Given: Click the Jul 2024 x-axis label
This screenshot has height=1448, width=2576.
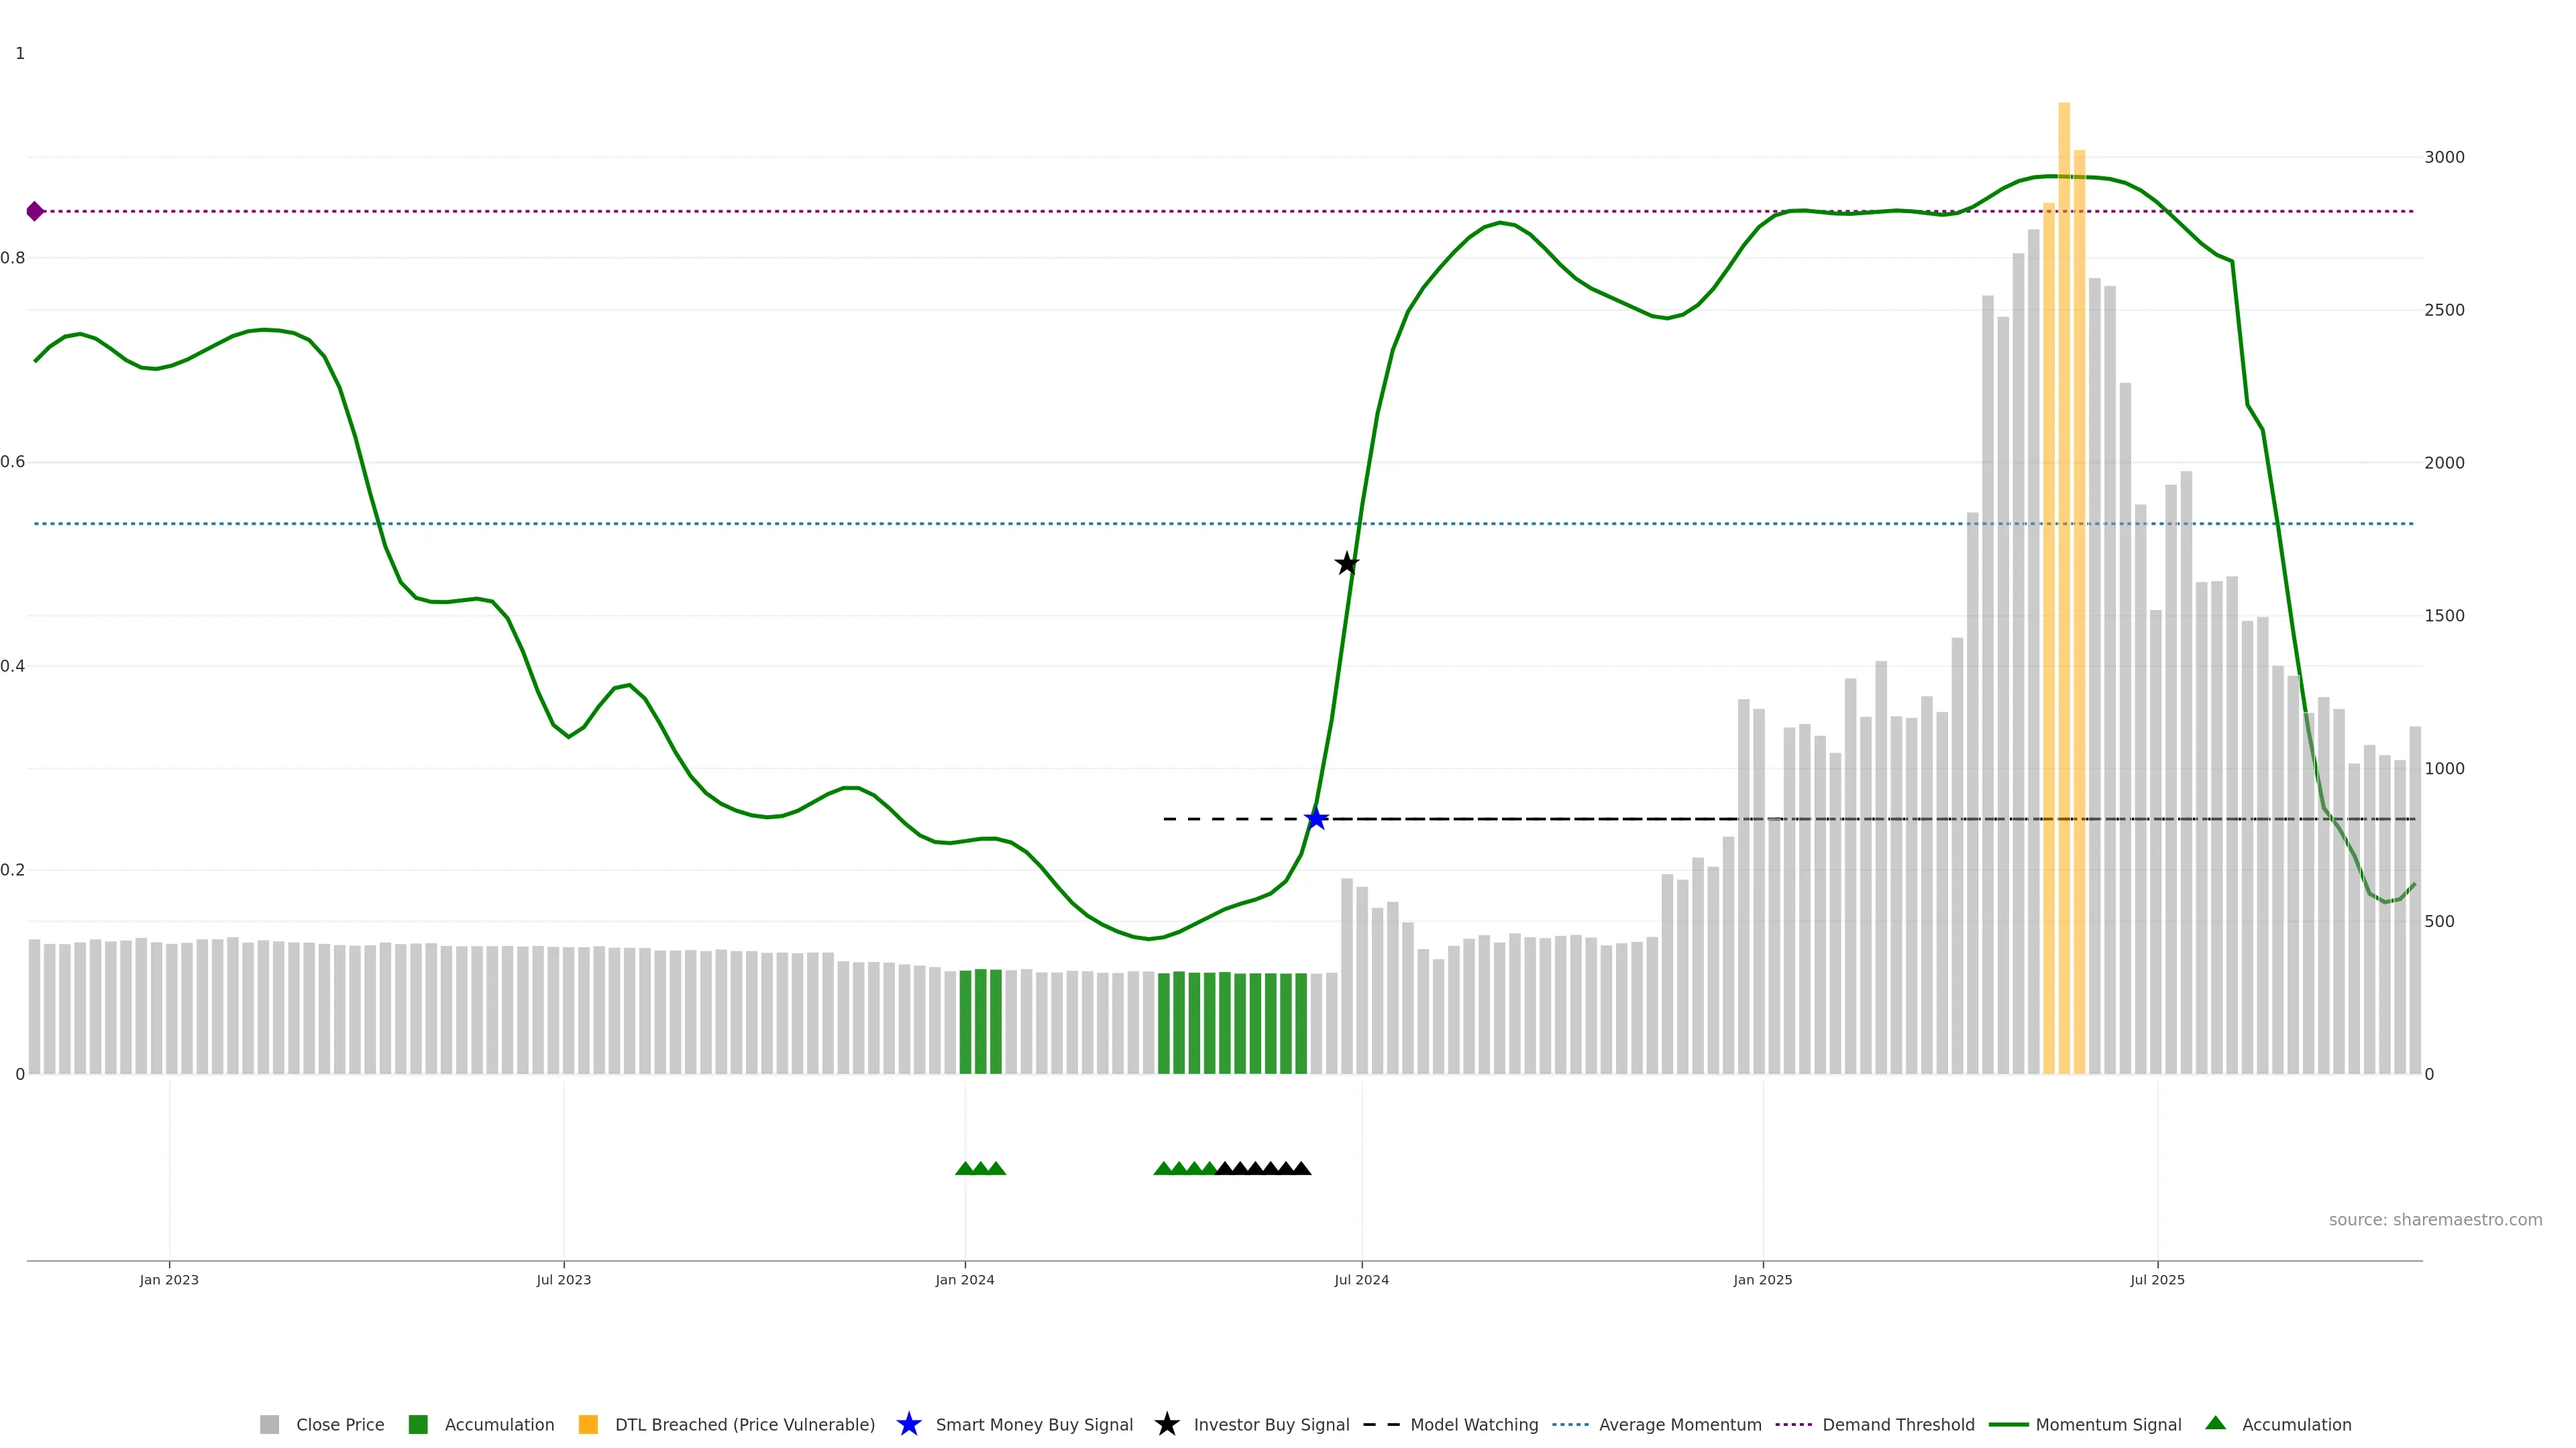Looking at the screenshot, I should (x=1361, y=1279).
